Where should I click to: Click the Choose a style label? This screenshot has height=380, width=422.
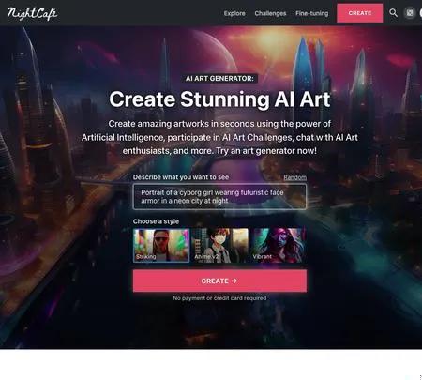point(156,221)
